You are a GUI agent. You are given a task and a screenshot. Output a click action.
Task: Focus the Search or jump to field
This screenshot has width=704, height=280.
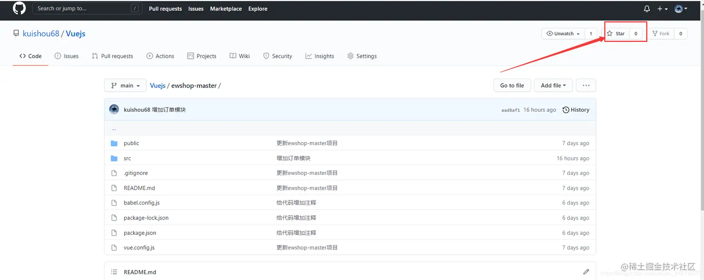(88, 8)
